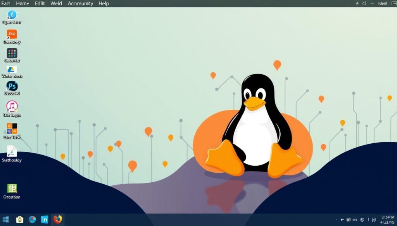Open the yellow store bag taskbar icon

tap(20, 219)
